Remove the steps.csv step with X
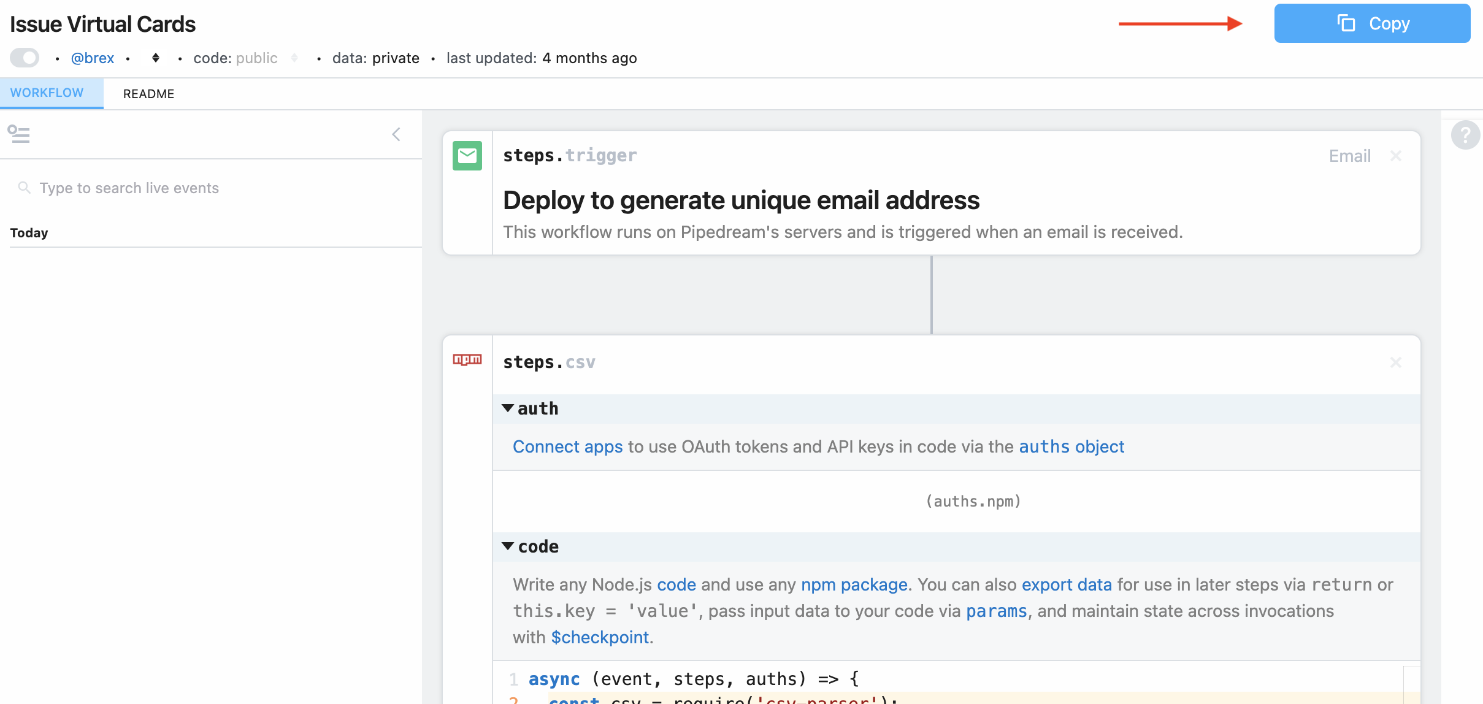This screenshot has height=704, width=1483. coord(1396,362)
